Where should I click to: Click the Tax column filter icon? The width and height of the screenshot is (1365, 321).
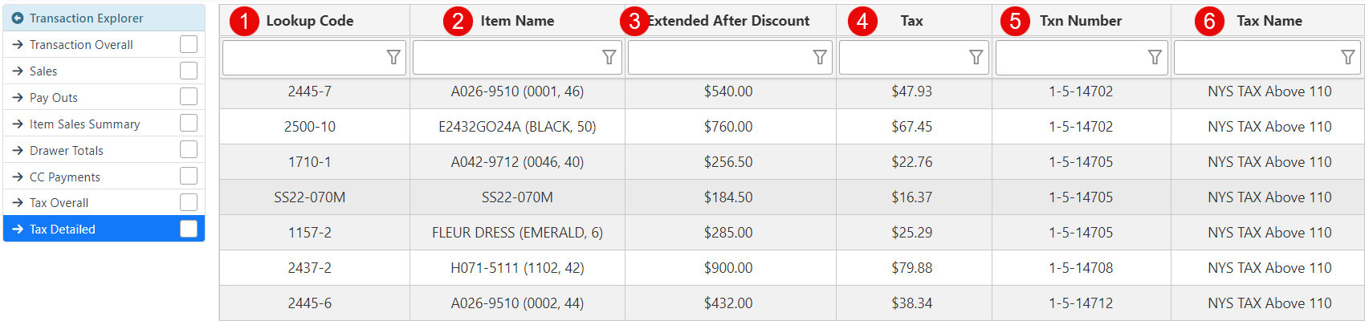(x=976, y=58)
